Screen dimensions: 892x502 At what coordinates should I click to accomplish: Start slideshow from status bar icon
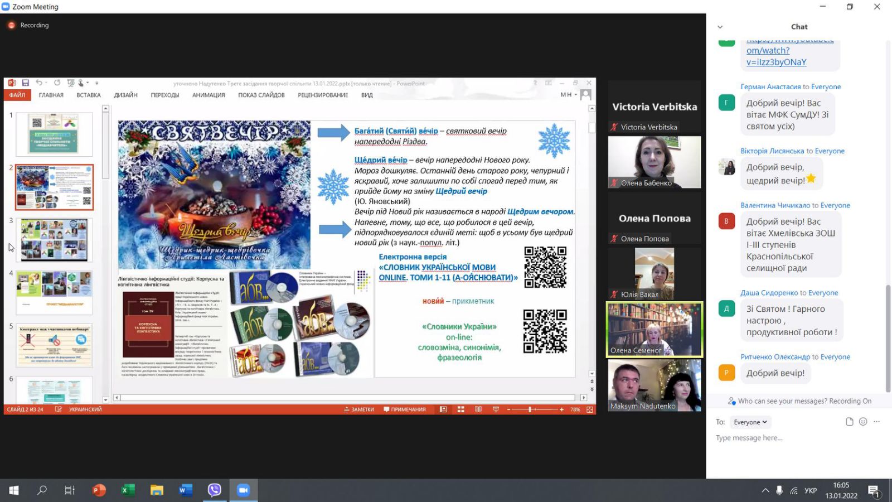coord(496,409)
